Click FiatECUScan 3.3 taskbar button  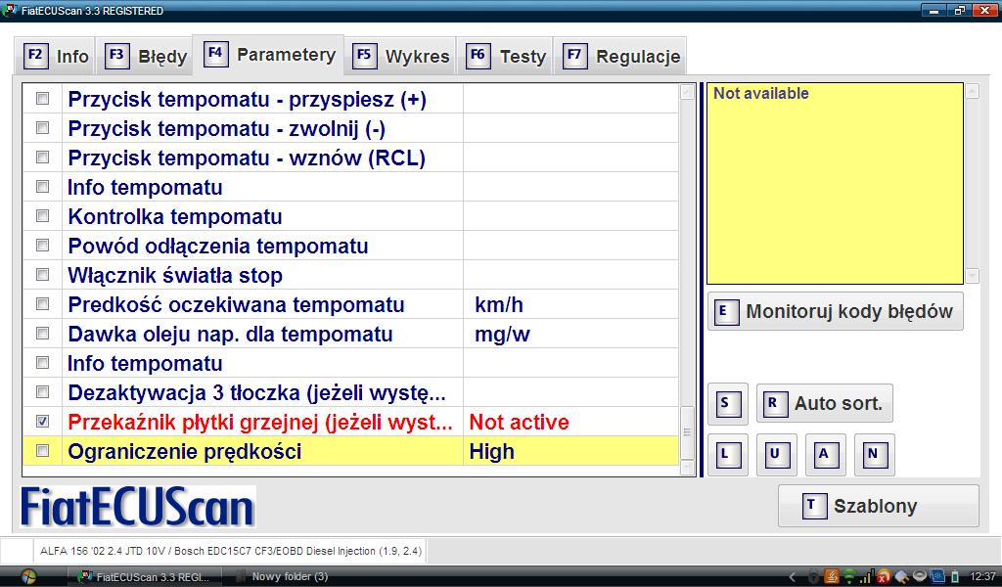point(144,577)
